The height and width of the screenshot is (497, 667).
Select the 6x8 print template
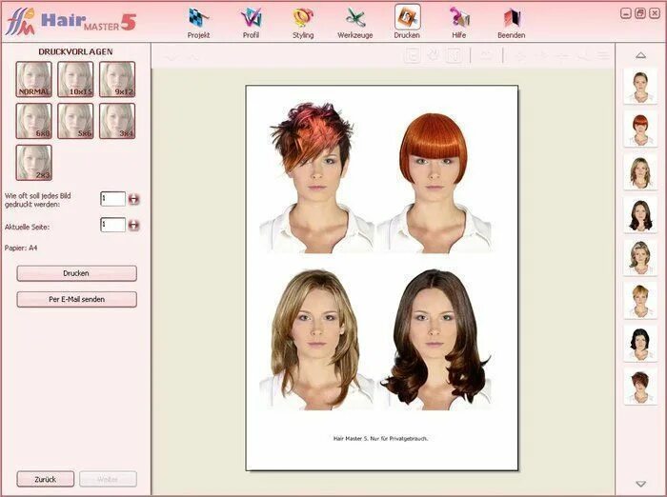[34, 121]
